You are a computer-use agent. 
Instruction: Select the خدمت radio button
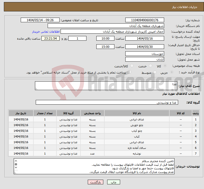click(x=150, y=66)
